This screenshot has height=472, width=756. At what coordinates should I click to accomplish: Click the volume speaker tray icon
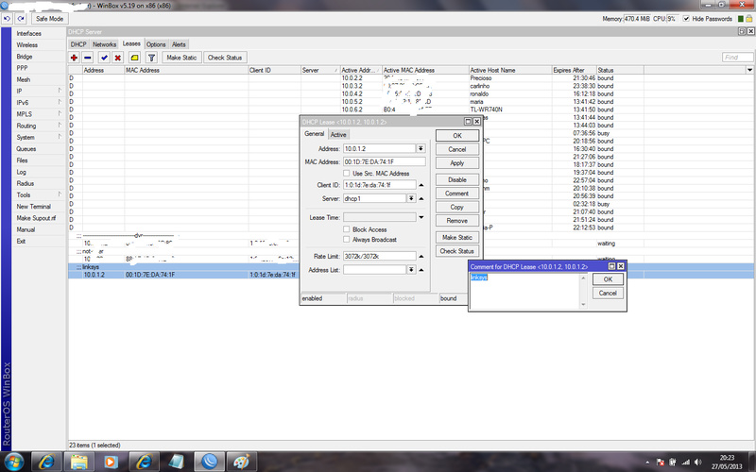tap(697, 463)
